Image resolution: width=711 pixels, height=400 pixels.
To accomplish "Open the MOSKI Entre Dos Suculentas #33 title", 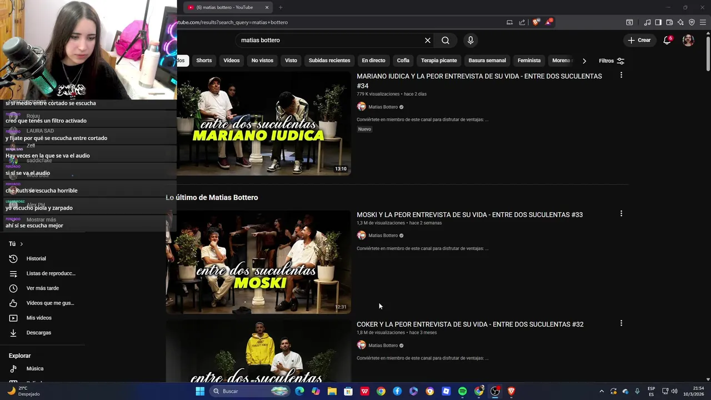I will [x=469, y=214].
